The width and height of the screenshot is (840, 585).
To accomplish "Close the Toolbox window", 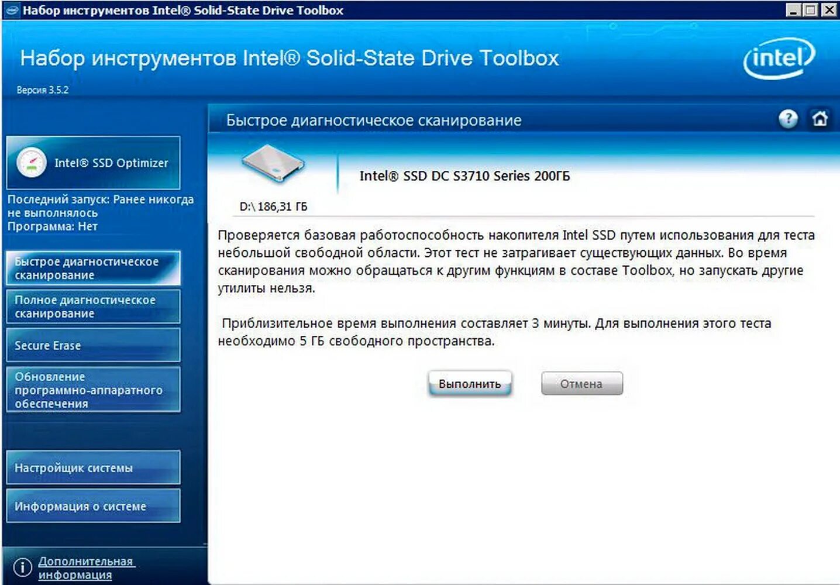I will [829, 10].
